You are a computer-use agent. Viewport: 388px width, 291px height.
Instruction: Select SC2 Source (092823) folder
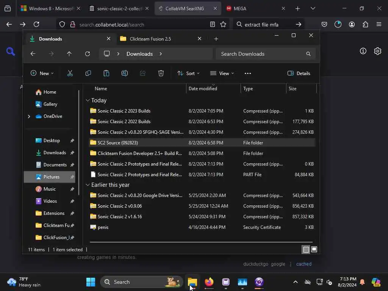(202, 142)
